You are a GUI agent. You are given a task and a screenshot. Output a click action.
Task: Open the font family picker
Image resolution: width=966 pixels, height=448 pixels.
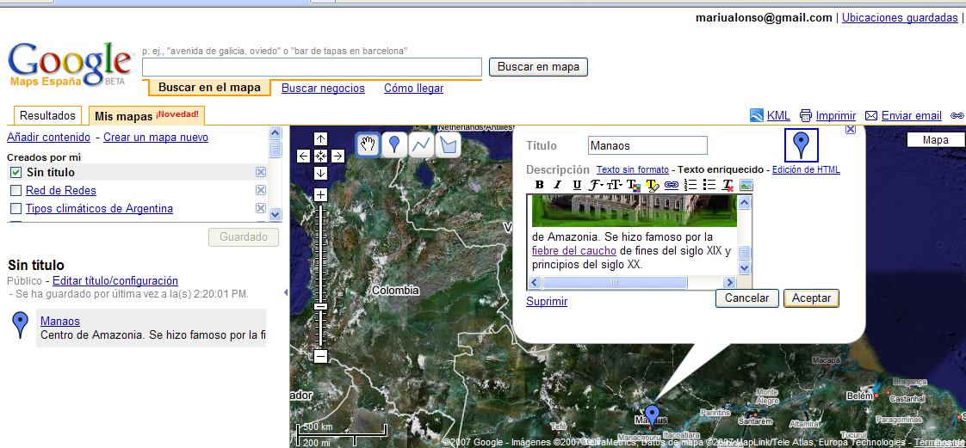[x=595, y=185]
